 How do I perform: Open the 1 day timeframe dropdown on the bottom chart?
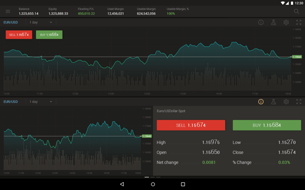pos(41,102)
